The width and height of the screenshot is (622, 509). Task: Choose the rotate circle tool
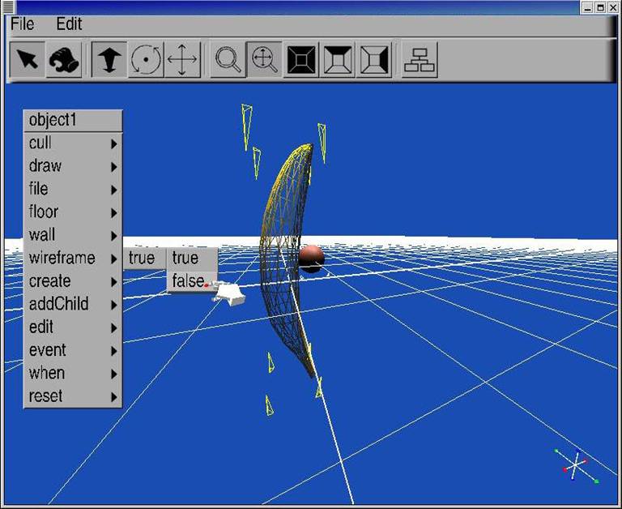click(146, 59)
